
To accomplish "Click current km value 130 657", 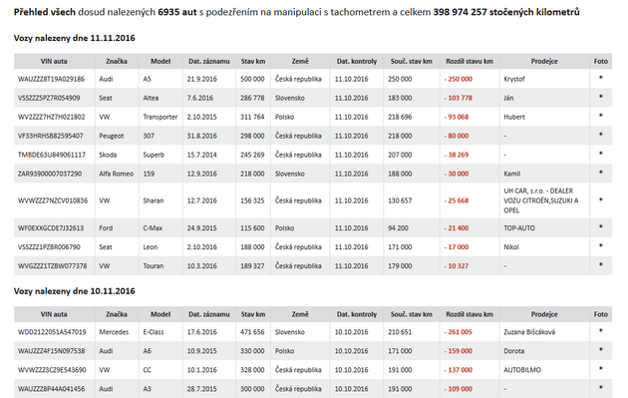I will (x=400, y=200).
